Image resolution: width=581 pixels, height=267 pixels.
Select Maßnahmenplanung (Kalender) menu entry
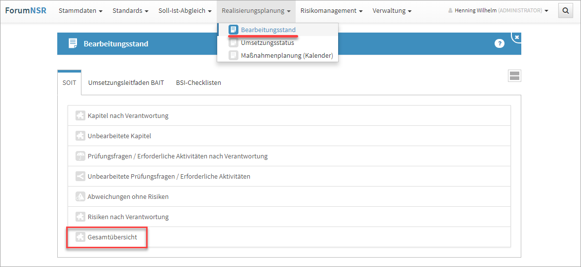[x=287, y=55]
